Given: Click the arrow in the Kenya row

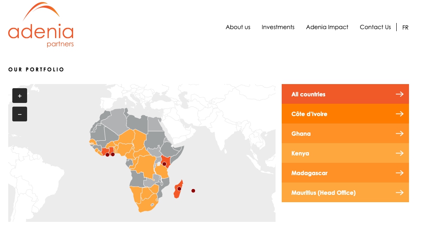Looking at the screenshot, I should [399, 153].
